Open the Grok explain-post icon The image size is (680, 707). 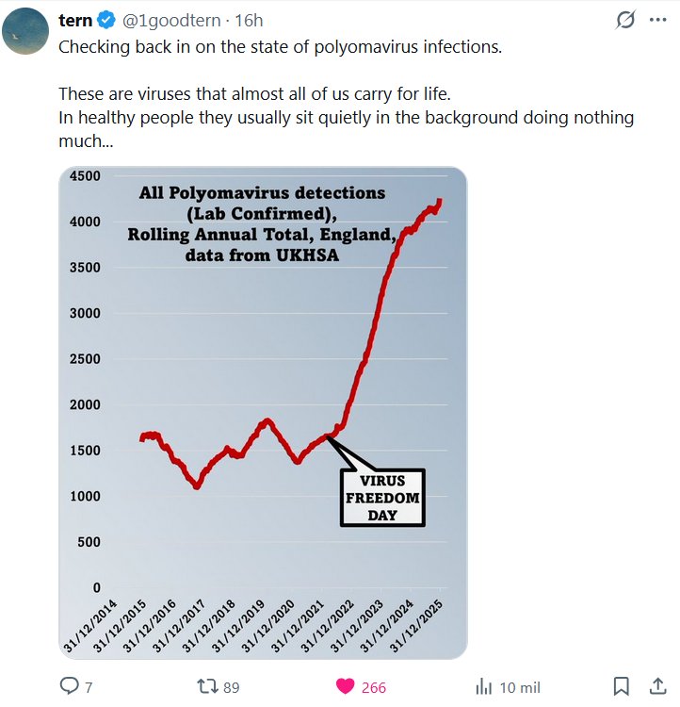coord(623,20)
